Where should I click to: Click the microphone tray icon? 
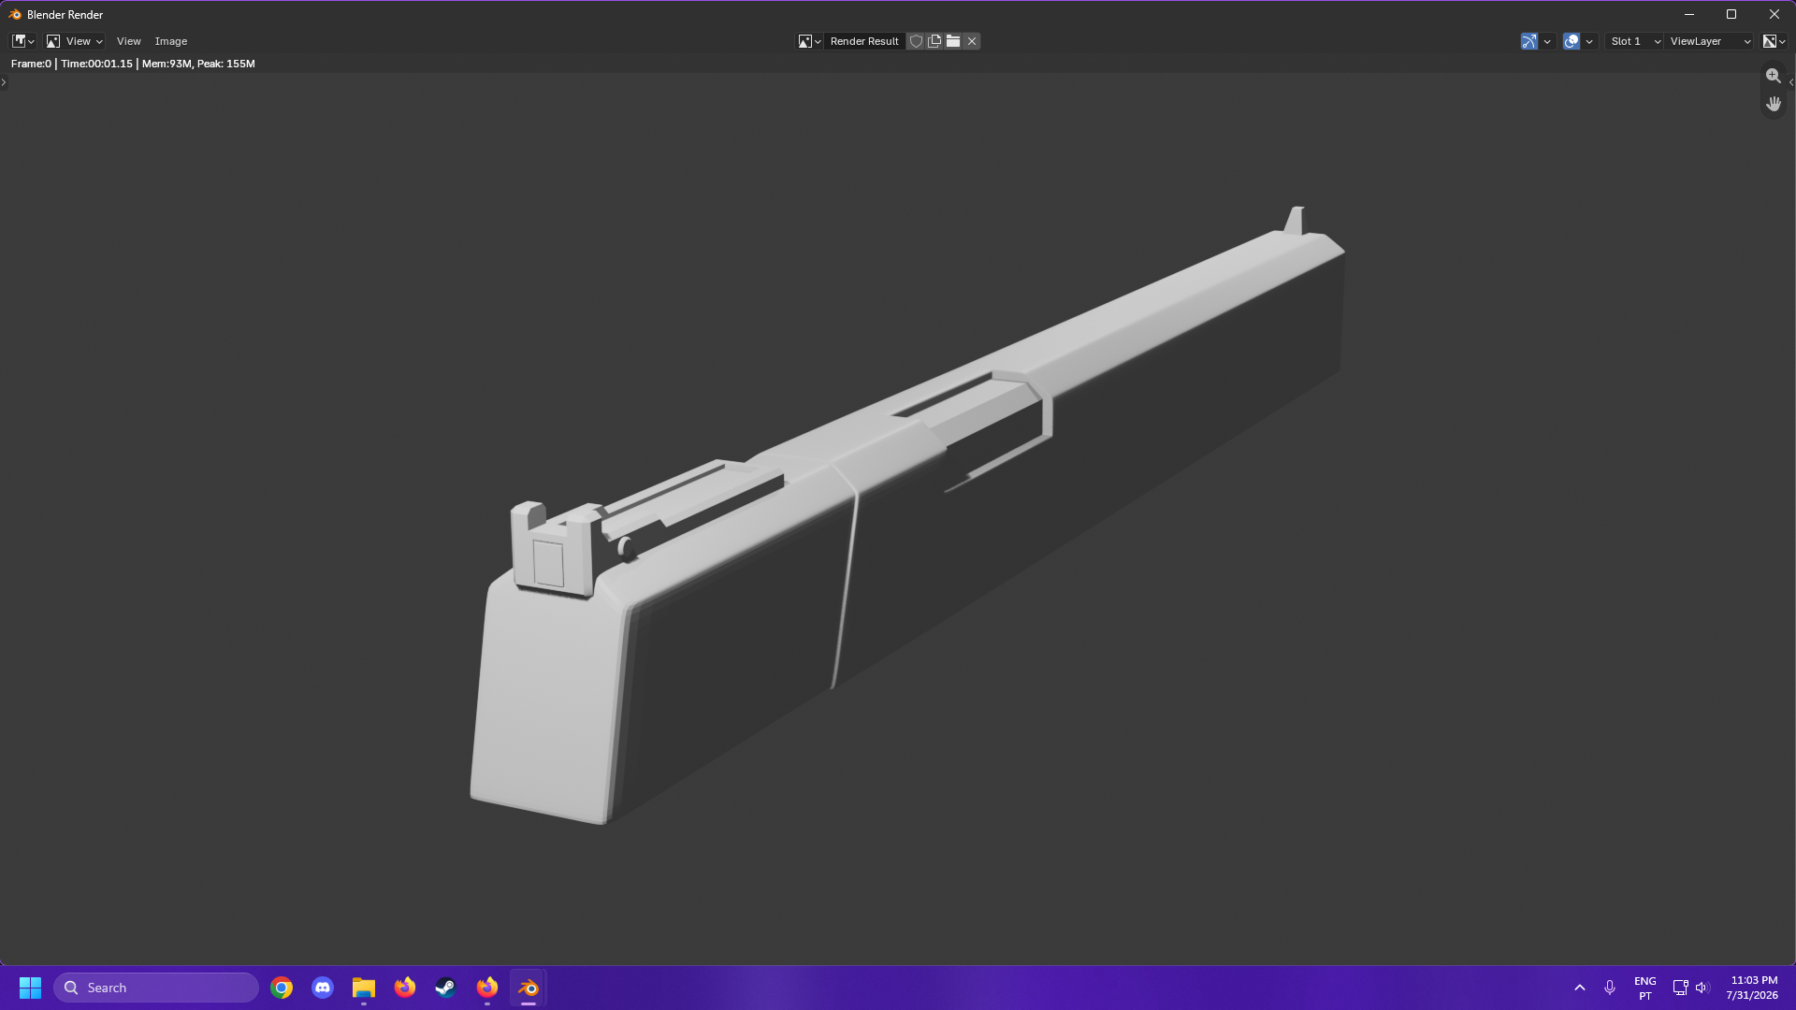[x=1610, y=988]
